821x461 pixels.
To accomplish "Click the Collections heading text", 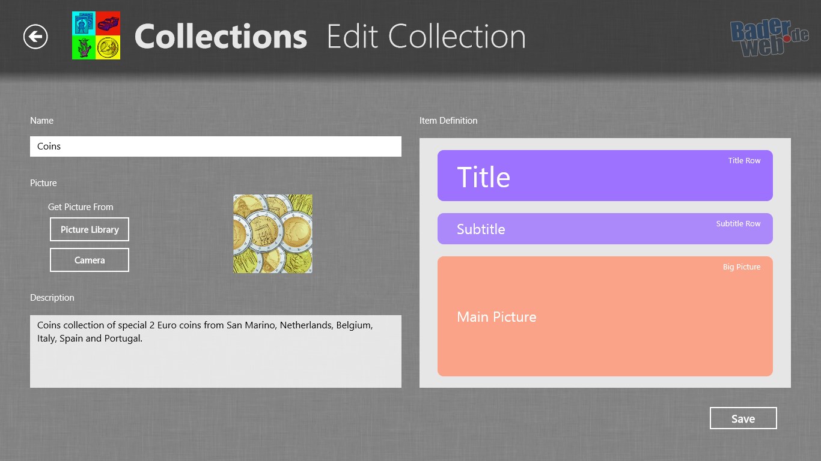I will pos(221,37).
